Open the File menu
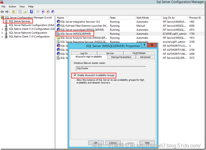 [3, 7]
